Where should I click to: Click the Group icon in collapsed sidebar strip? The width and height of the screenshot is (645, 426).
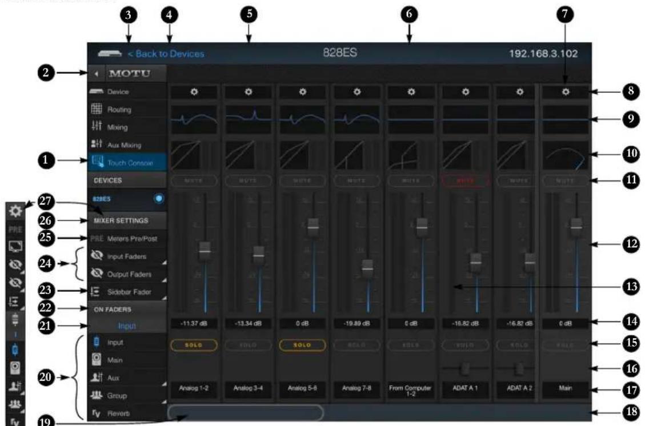pos(15,404)
